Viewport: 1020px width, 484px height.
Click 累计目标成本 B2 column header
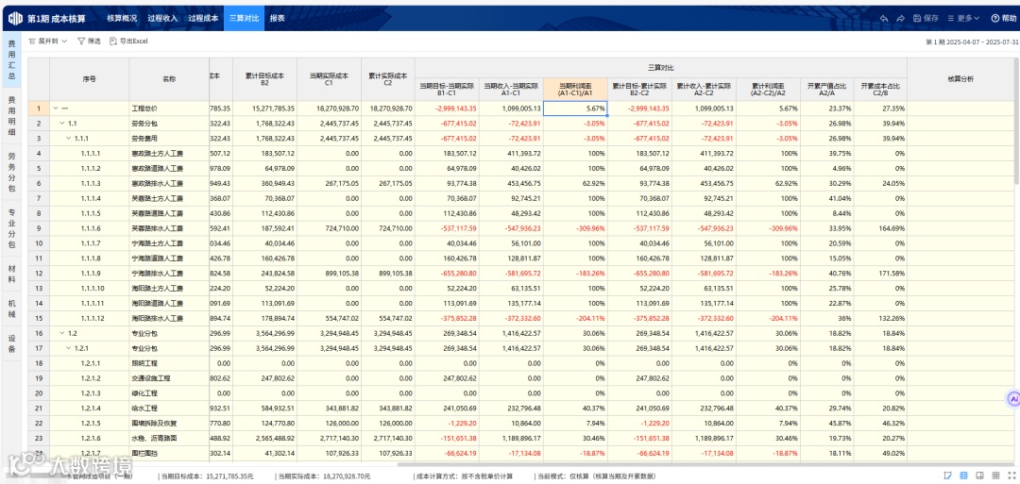tap(265, 78)
